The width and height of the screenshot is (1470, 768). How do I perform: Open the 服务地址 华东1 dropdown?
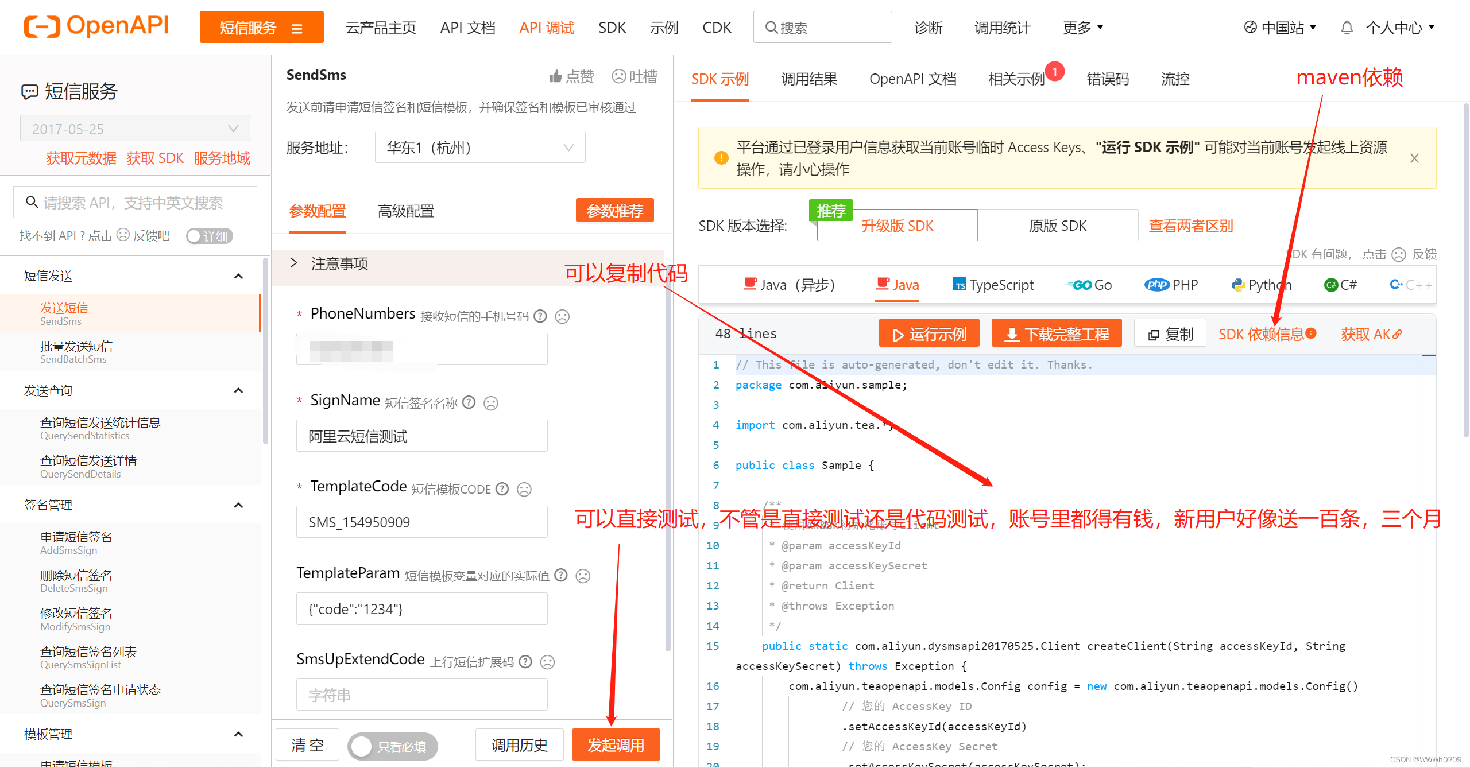coord(480,148)
